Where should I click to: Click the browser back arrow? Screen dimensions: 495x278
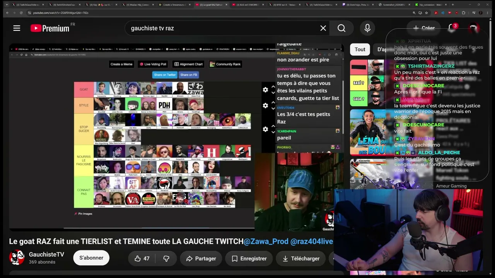[7, 13]
